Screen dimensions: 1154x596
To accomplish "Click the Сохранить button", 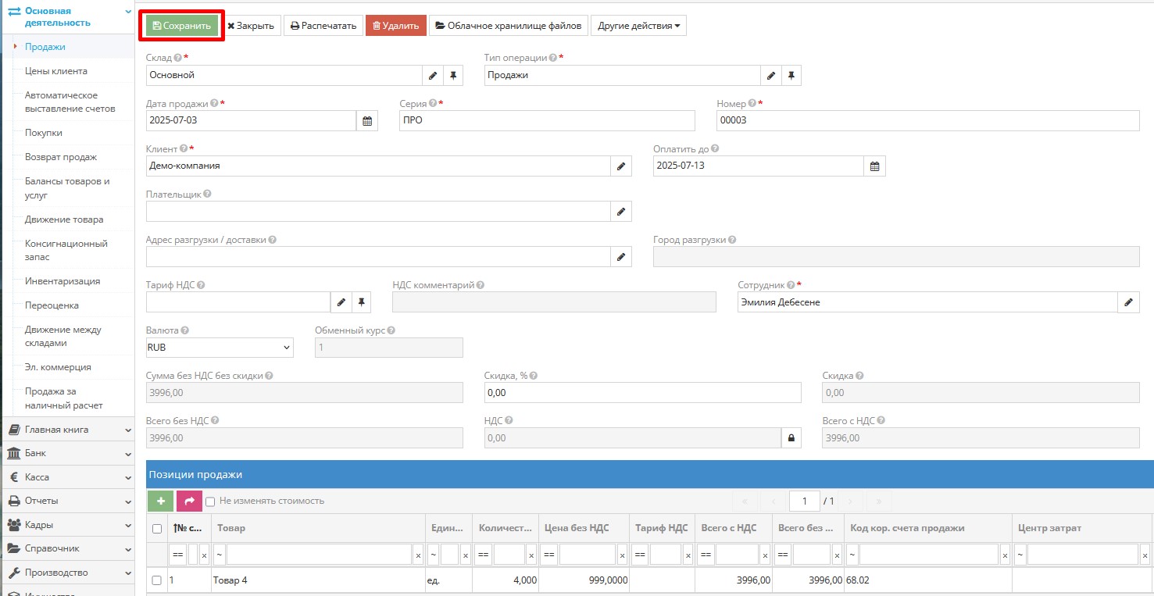I will [x=182, y=26].
